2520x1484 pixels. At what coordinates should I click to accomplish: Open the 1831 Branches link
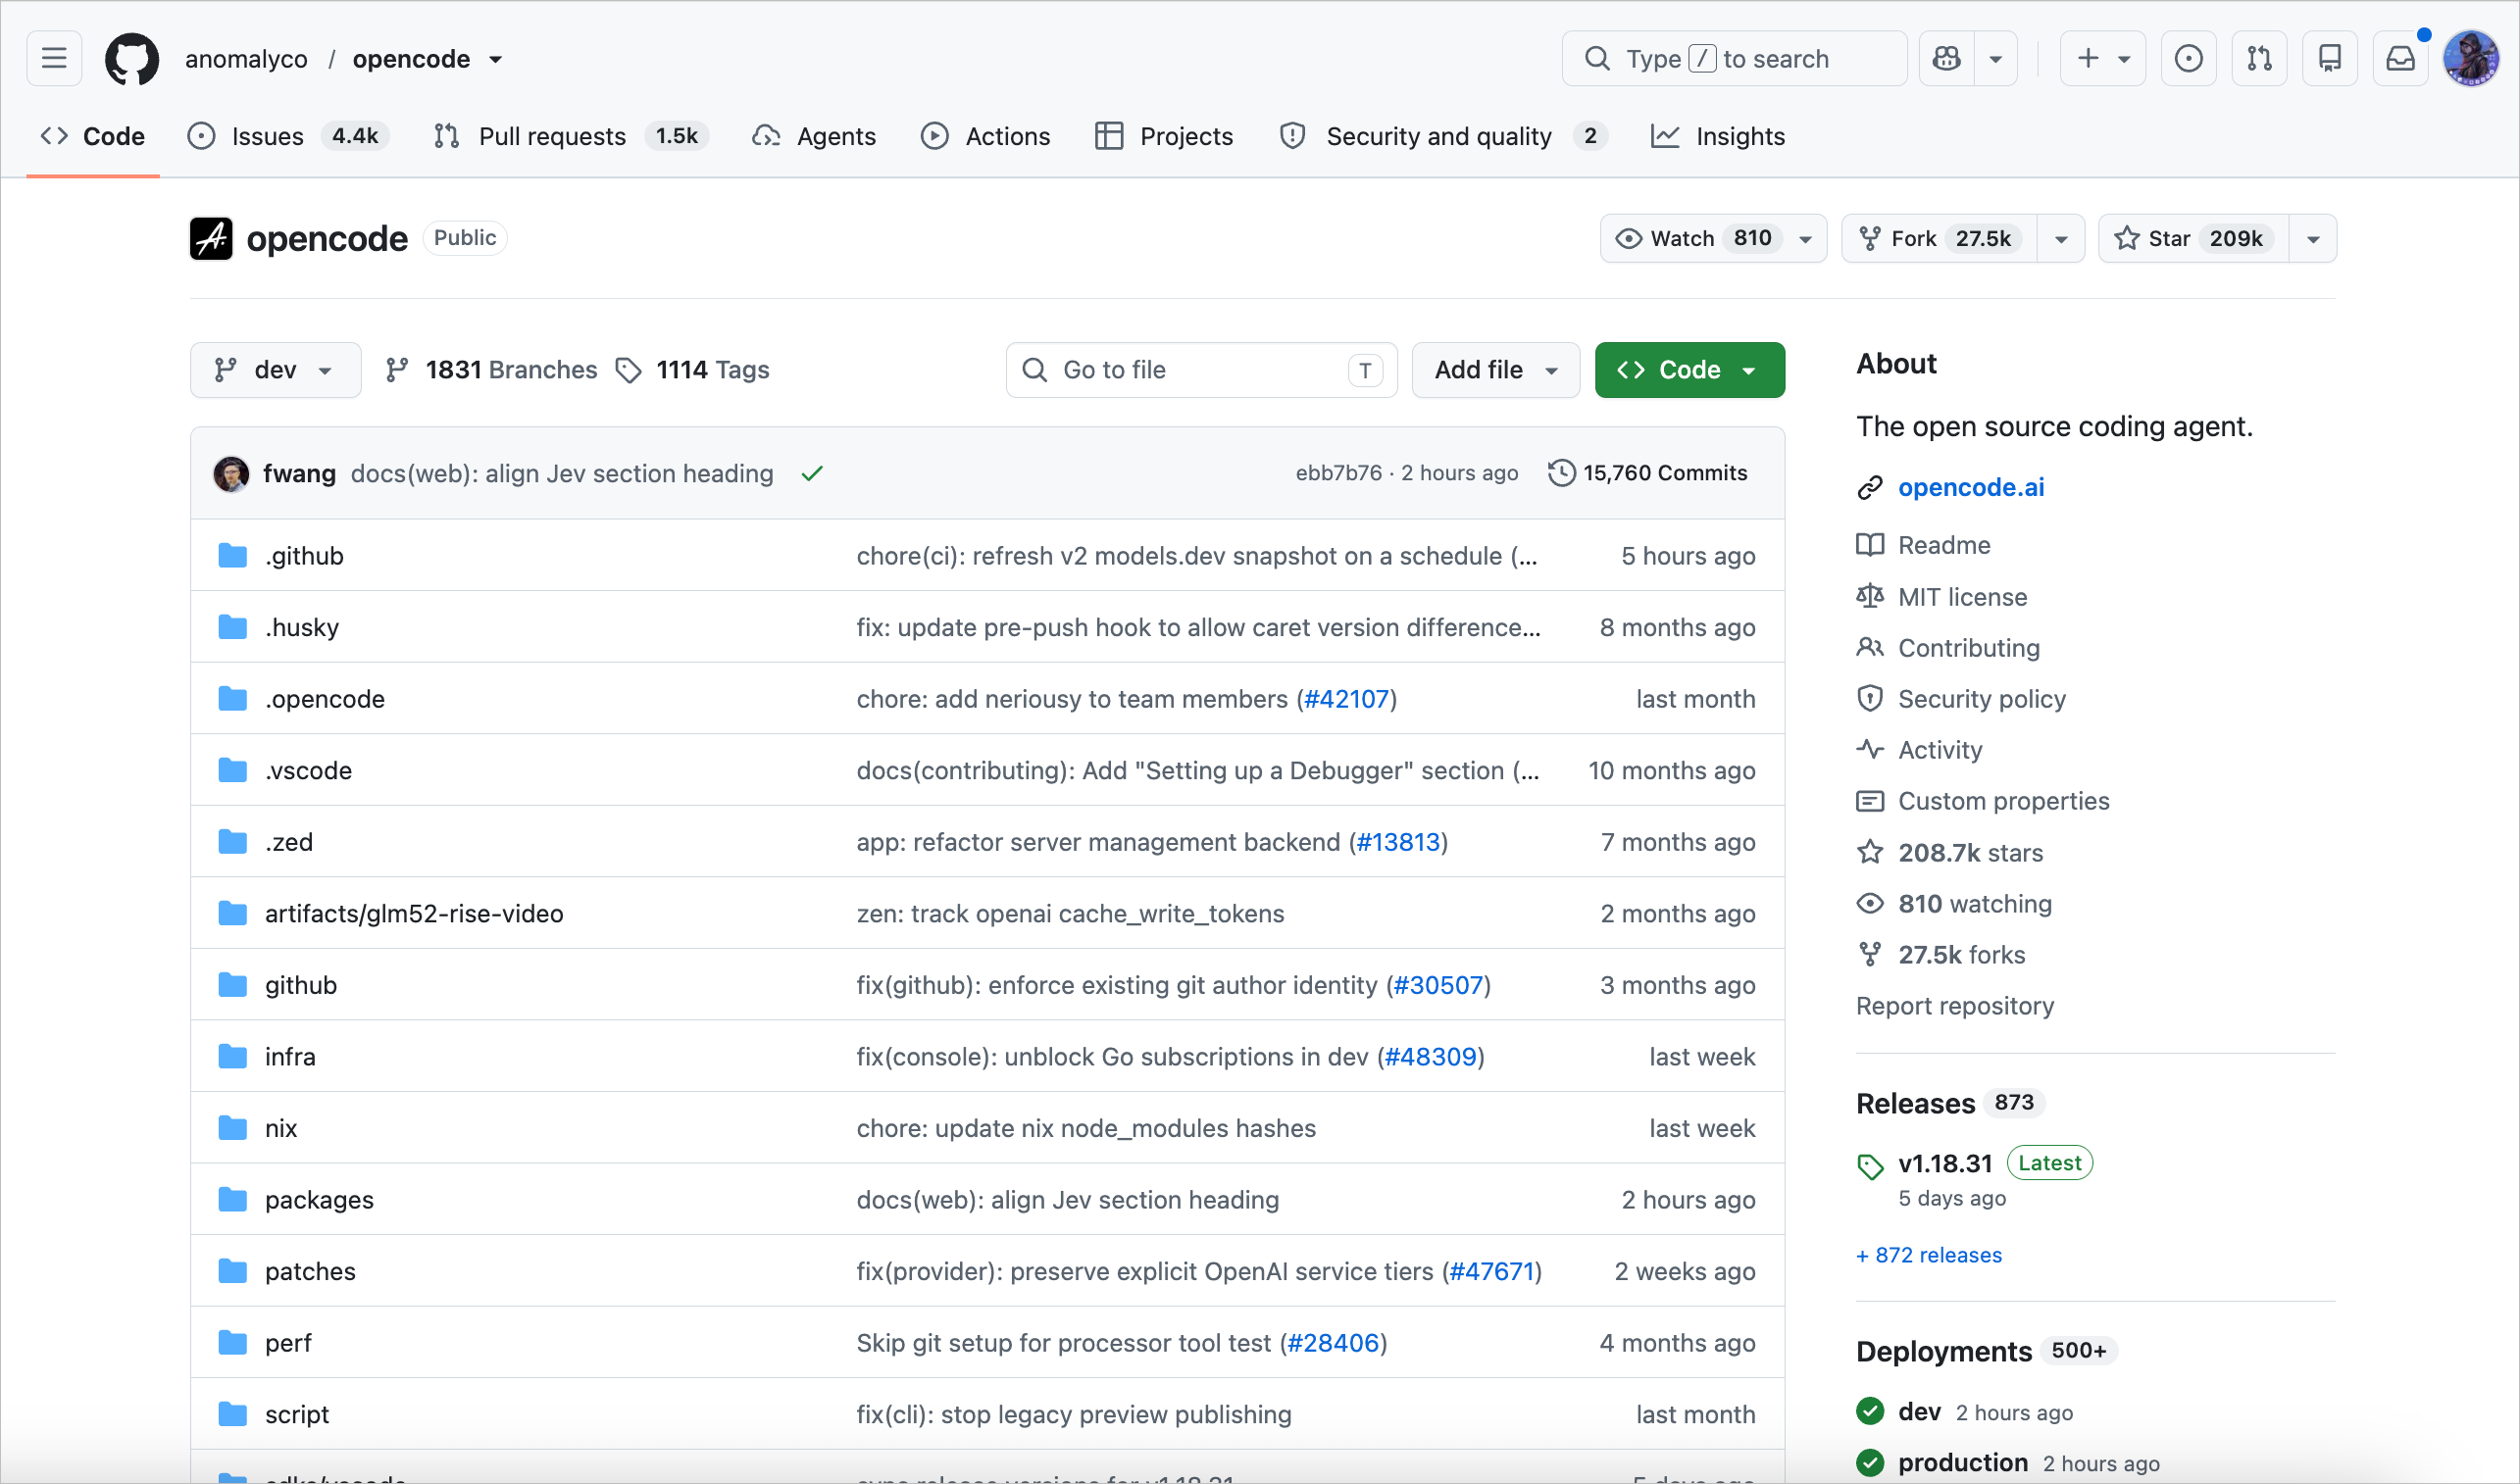[x=492, y=370]
